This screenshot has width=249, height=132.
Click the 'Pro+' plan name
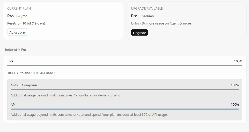(135, 16)
